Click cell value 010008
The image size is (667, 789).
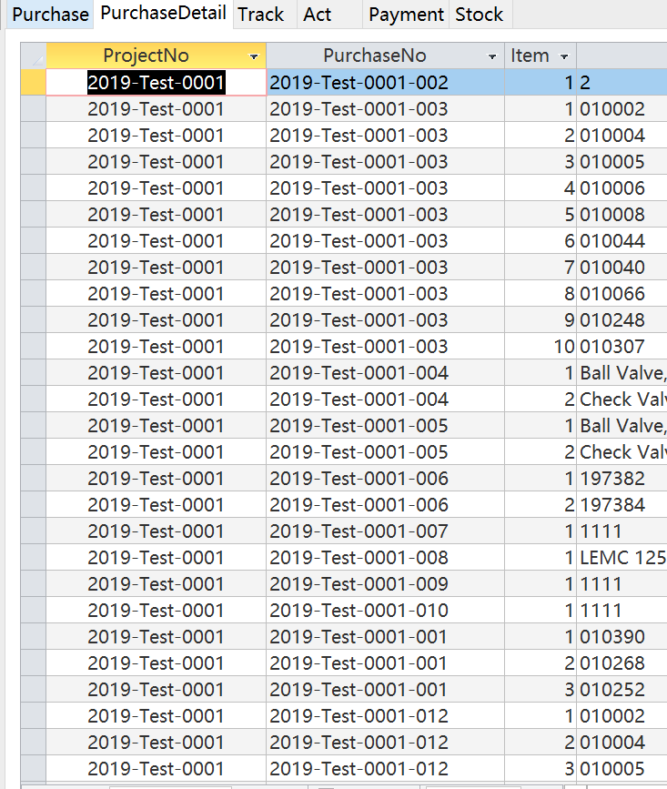tap(622, 215)
